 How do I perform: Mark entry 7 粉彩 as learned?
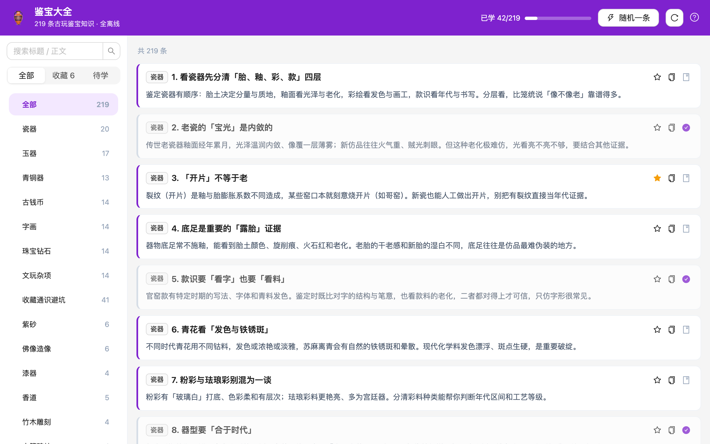[686, 380]
